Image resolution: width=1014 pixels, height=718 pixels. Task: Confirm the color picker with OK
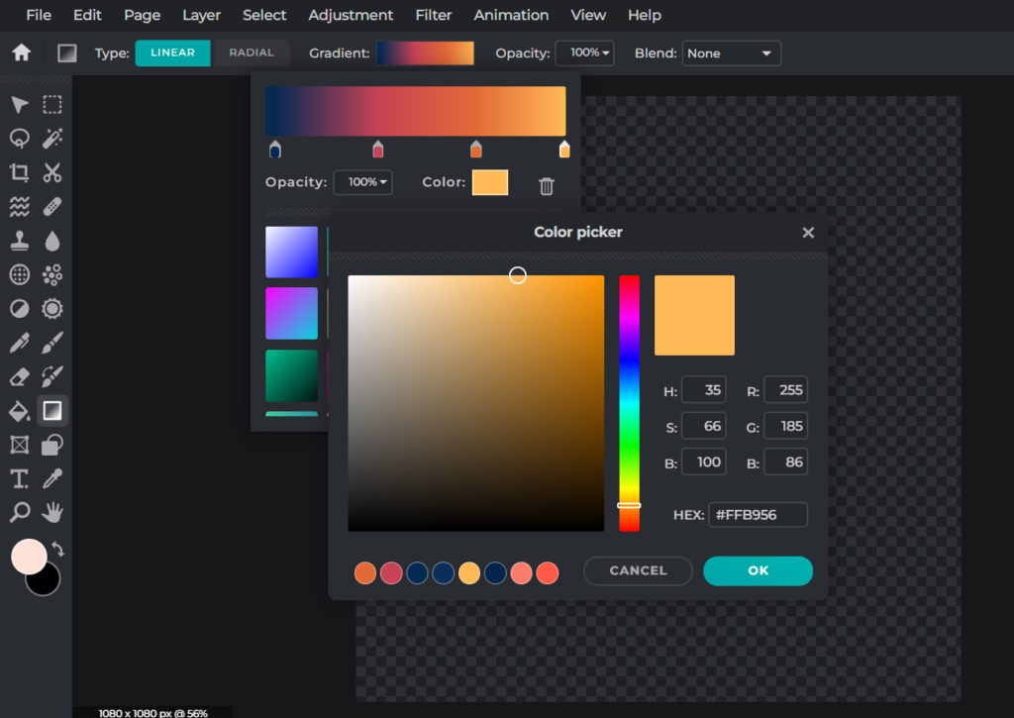click(x=758, y=570)
